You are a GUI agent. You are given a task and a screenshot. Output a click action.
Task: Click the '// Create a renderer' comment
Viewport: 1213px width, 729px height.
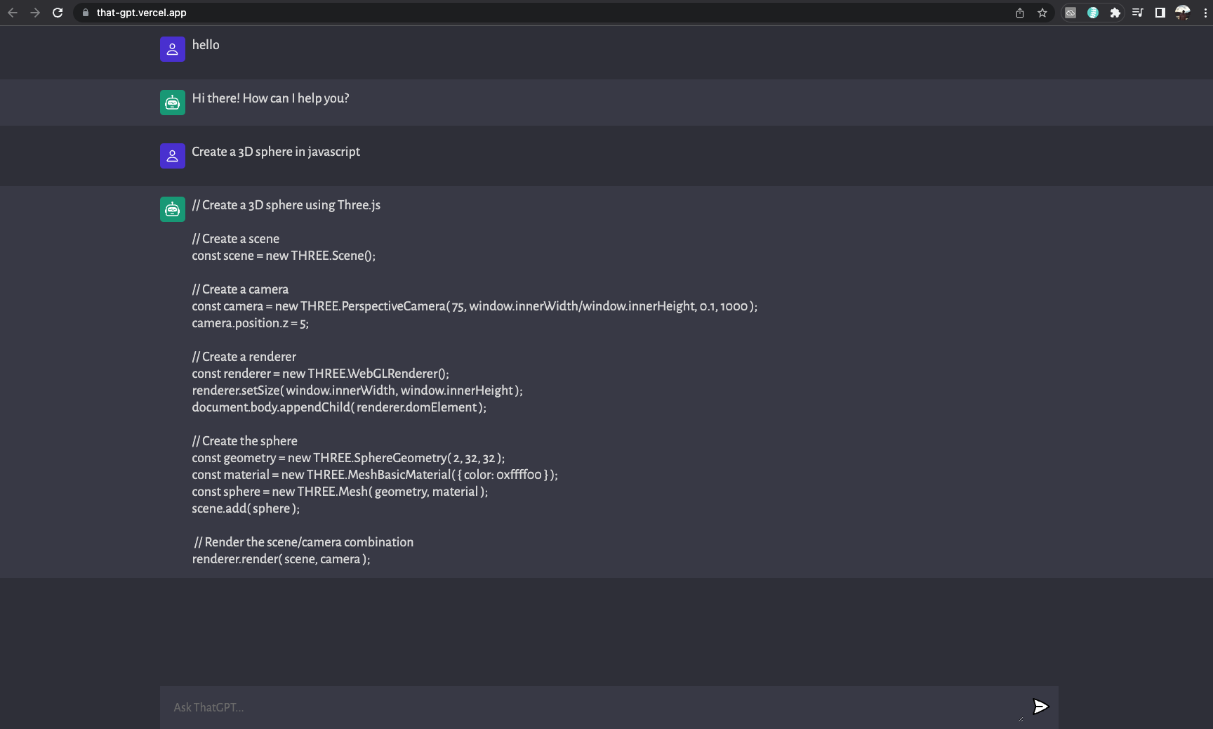tap(244, 357)
